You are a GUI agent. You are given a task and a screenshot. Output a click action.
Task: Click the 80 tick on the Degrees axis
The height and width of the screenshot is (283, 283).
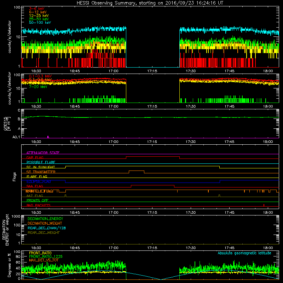(x=18, y=256)
